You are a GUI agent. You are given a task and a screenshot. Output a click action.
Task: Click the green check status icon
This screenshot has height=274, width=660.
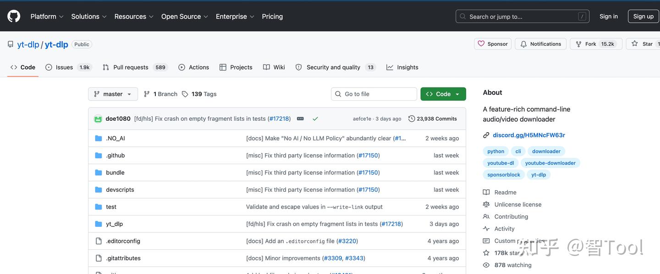tap(315, 118)
